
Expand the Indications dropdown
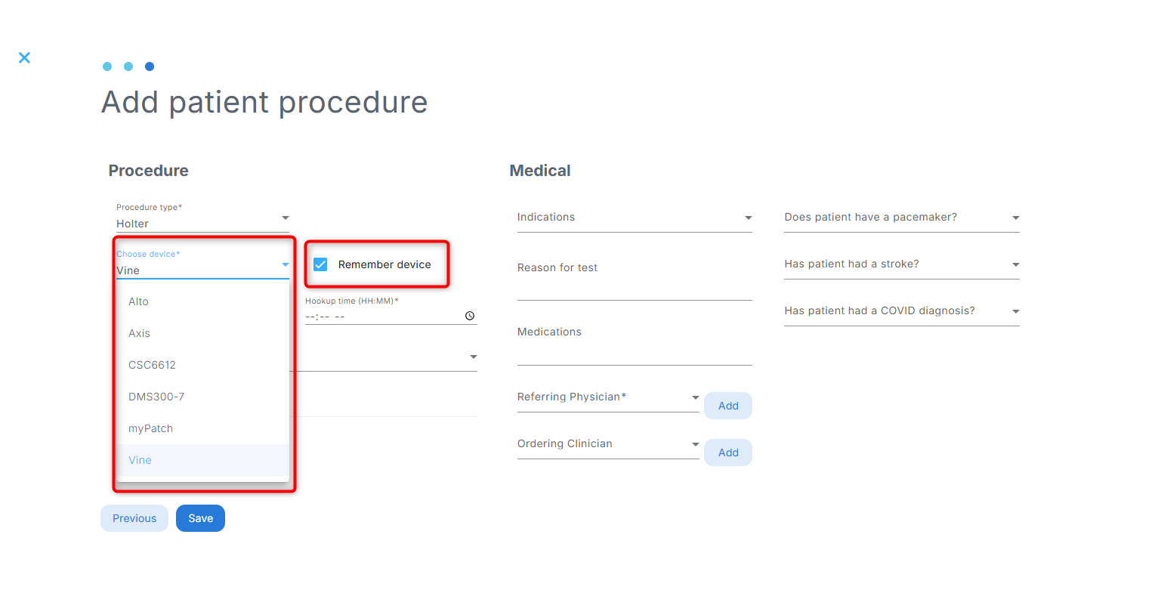(x=635, y=218)
